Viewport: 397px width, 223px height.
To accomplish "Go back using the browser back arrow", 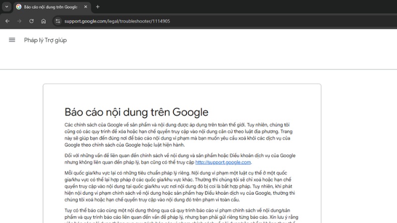I will 7,21.
